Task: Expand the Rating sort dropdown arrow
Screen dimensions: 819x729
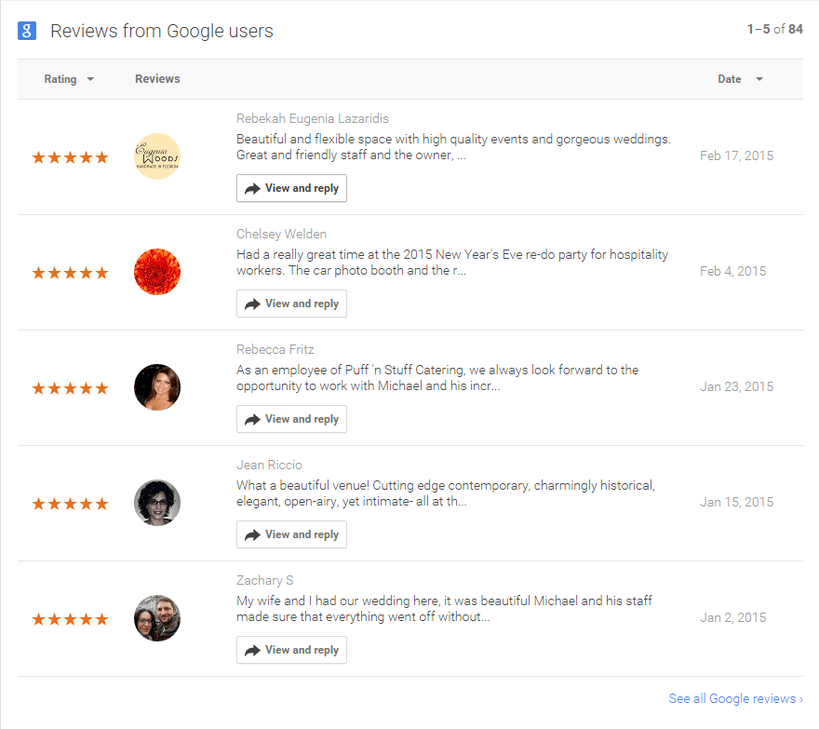Action: click(90, 79)
